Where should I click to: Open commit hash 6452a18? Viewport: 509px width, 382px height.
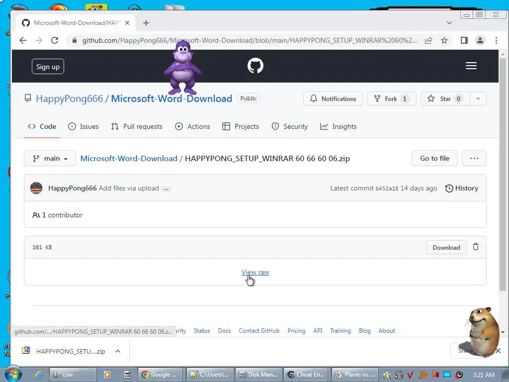[x=387, y=189]
